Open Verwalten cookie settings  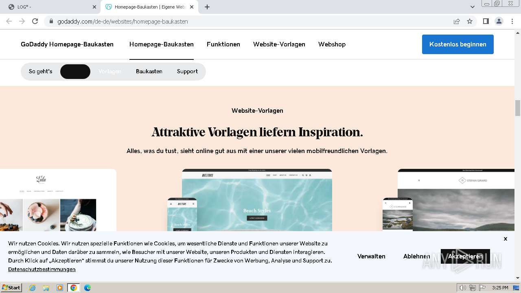point(371,256)
